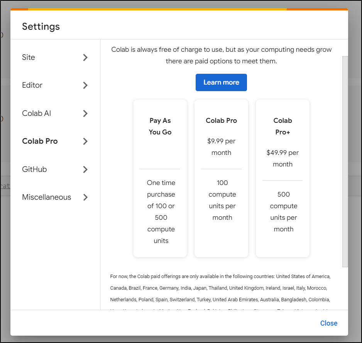Click the settings pane vertical scrollbar
The width and height of the screenshot is (362, 343).
345,161
